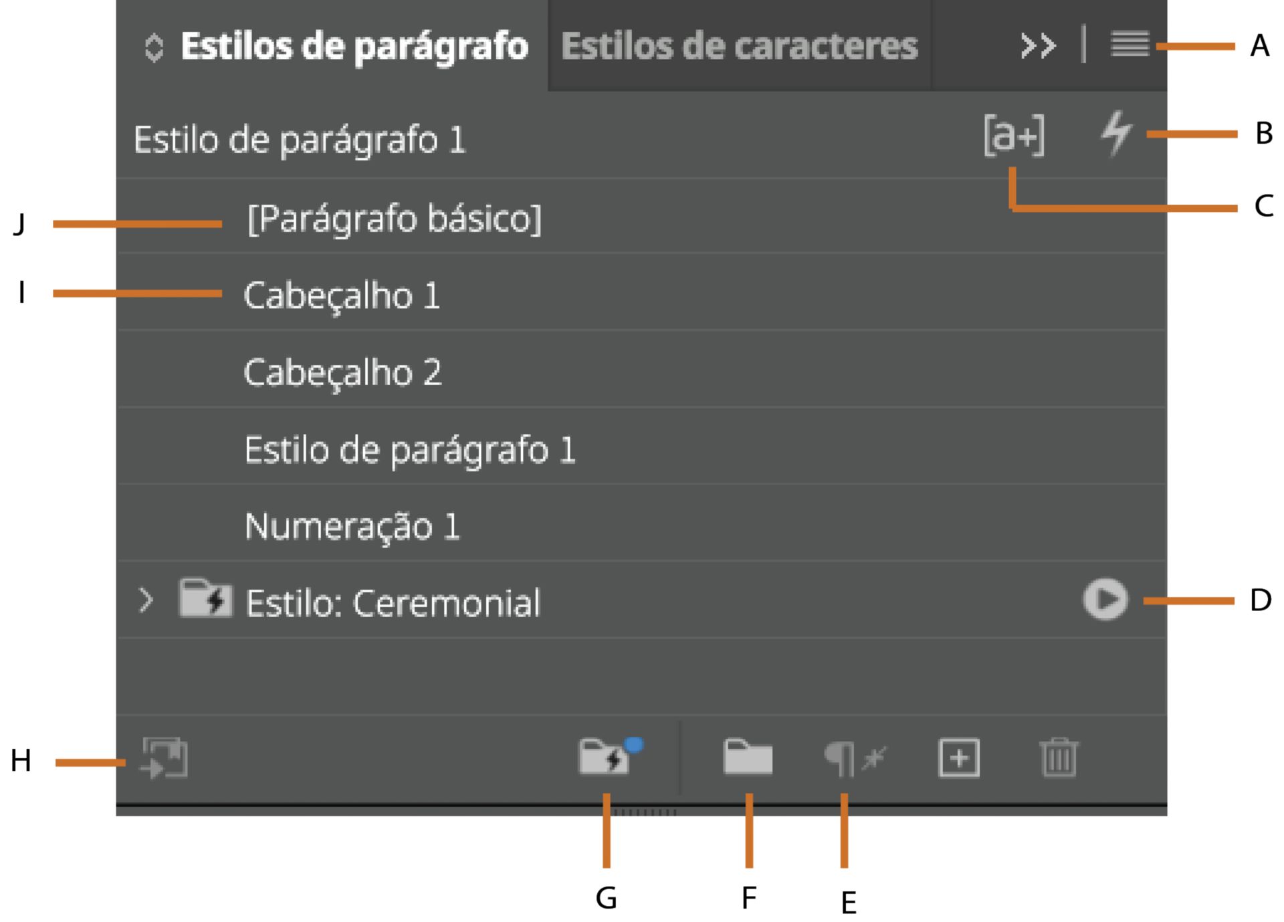
Task: Select the Cabeçalho 1 style
Action: click(342, 295)
